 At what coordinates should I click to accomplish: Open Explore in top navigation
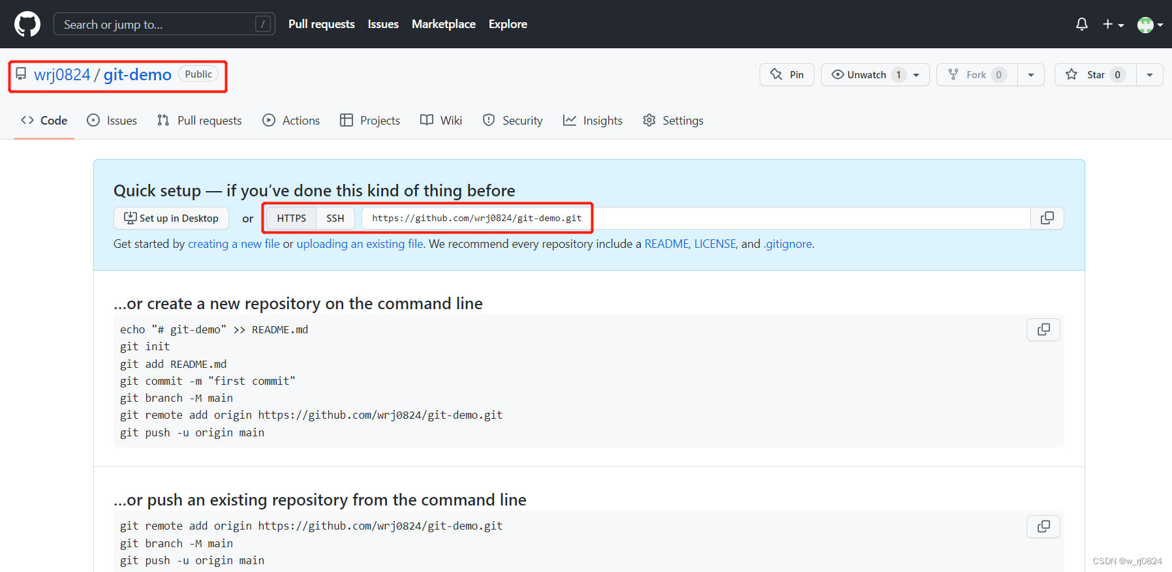click(x=508, y=24)
